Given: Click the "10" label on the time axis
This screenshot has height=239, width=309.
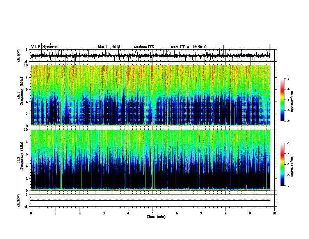Looking at the screenshot, I should [x=274, y=213].
